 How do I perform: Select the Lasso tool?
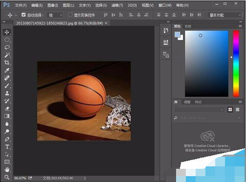7,47
